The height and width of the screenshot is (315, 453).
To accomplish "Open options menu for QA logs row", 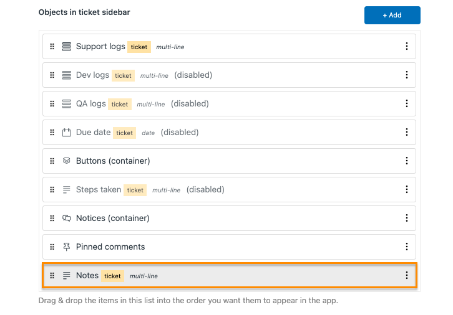I will click(x=406, y=103).
